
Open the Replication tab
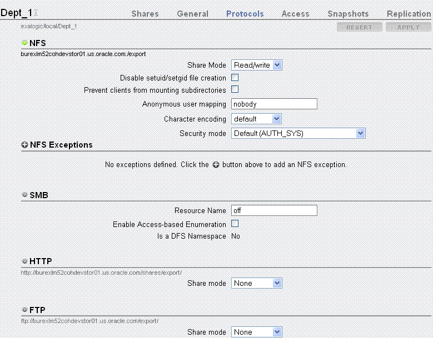pos(409,14)
